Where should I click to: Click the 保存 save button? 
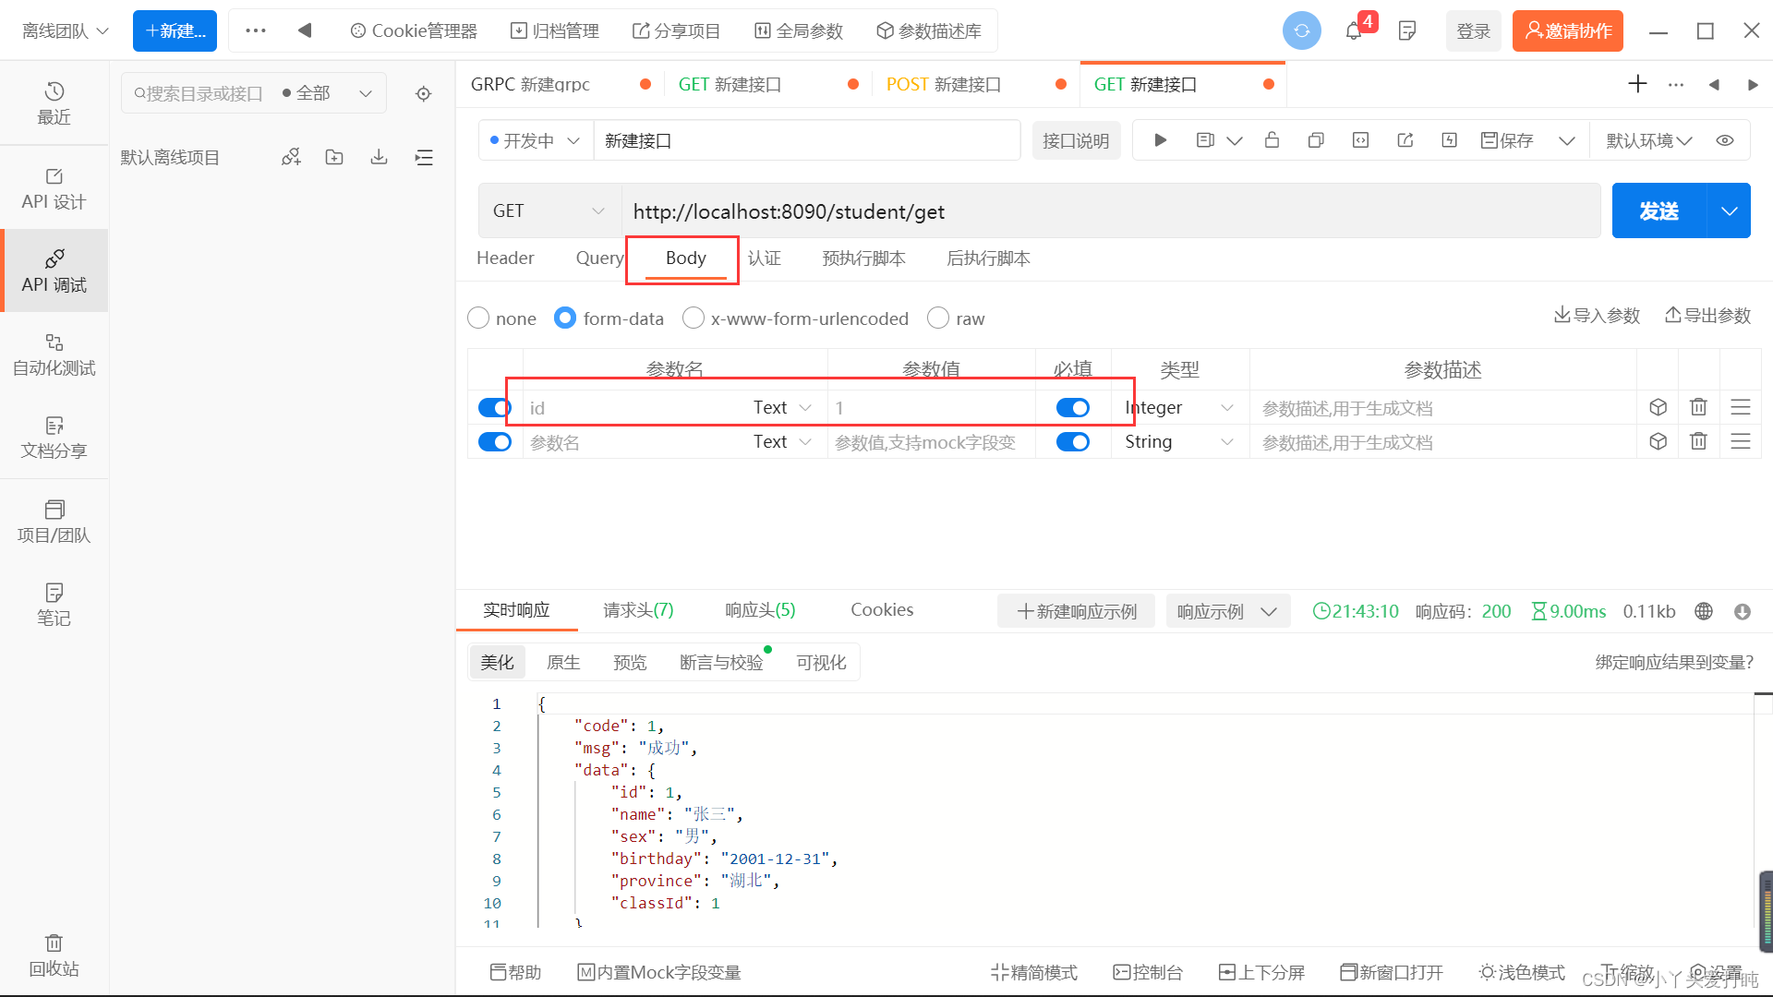(x=1507, y=140)
